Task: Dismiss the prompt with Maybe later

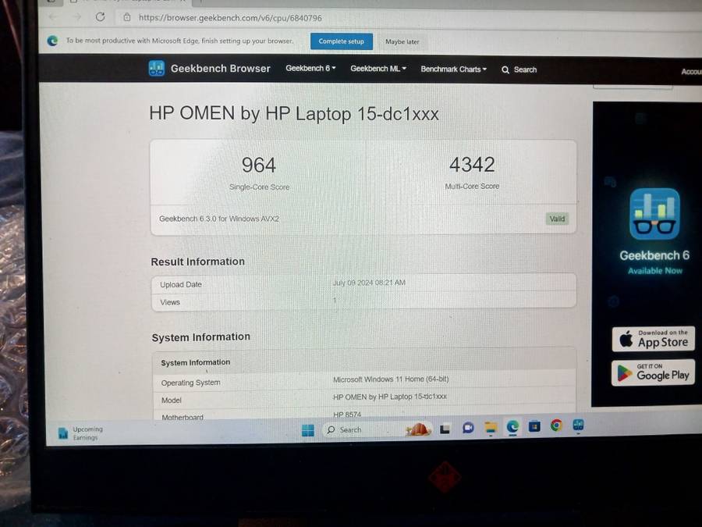Action: 402,42
